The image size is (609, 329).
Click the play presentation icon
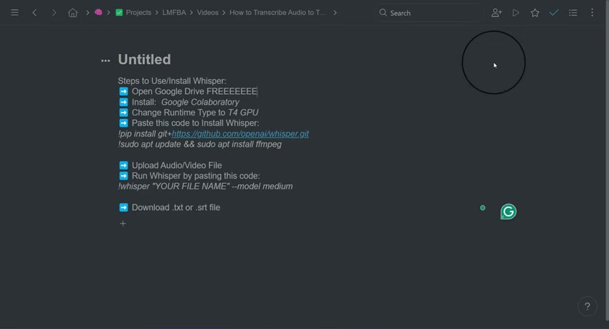coord(516,13)
